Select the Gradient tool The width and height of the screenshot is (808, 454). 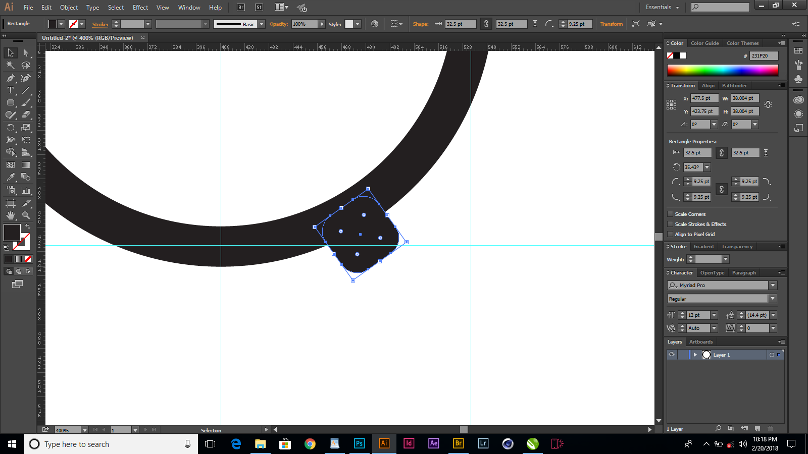pos(26,165)
